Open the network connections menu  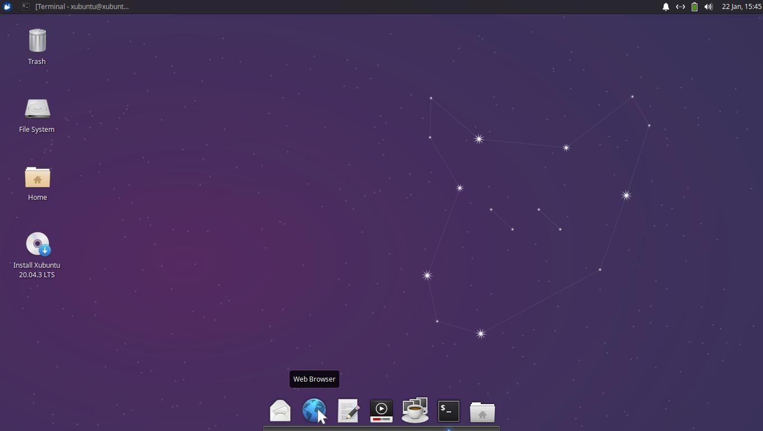[681, 7]
